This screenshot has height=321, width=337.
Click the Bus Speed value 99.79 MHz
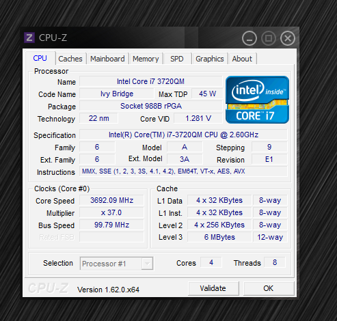pos(111,225)
